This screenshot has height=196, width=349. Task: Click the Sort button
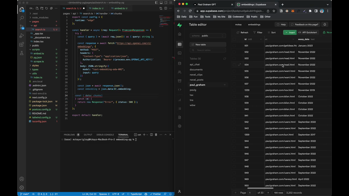tap(272, 32)
